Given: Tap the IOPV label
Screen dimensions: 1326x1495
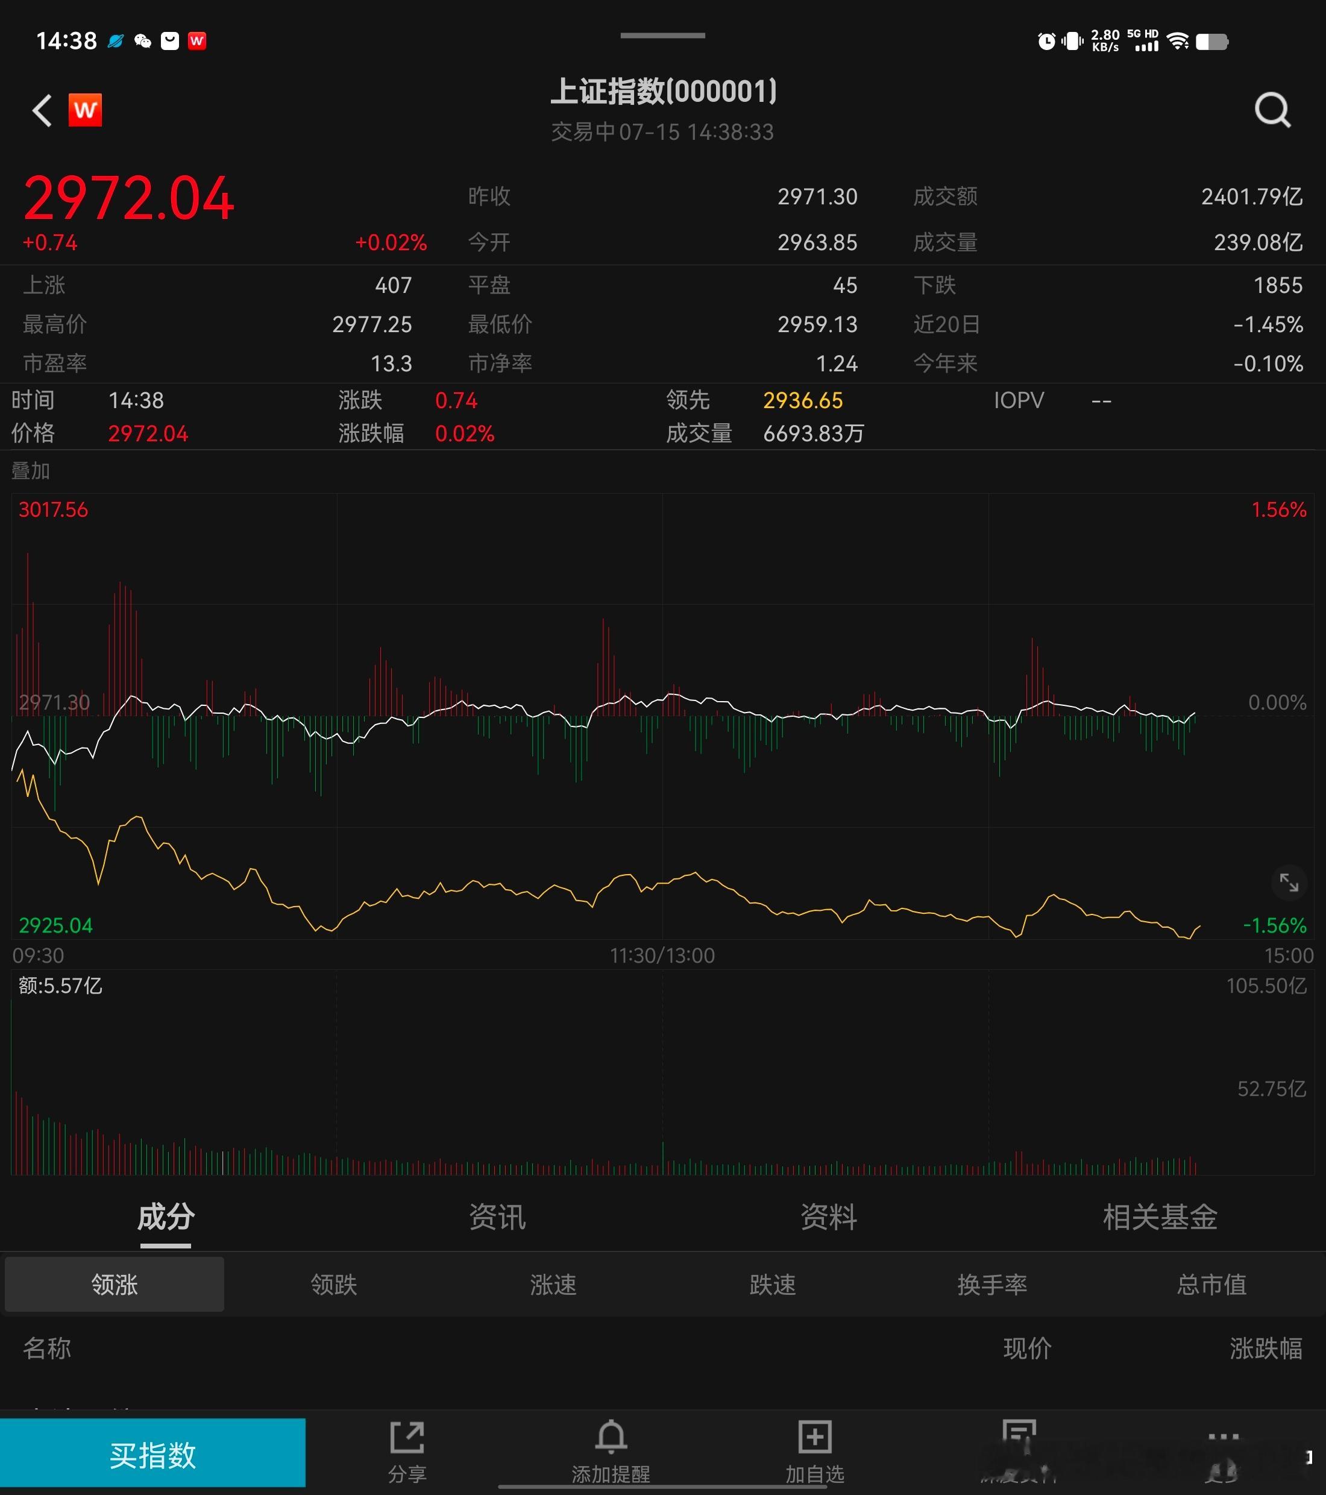Looking at the screenshot, I should coord(1019,401).
